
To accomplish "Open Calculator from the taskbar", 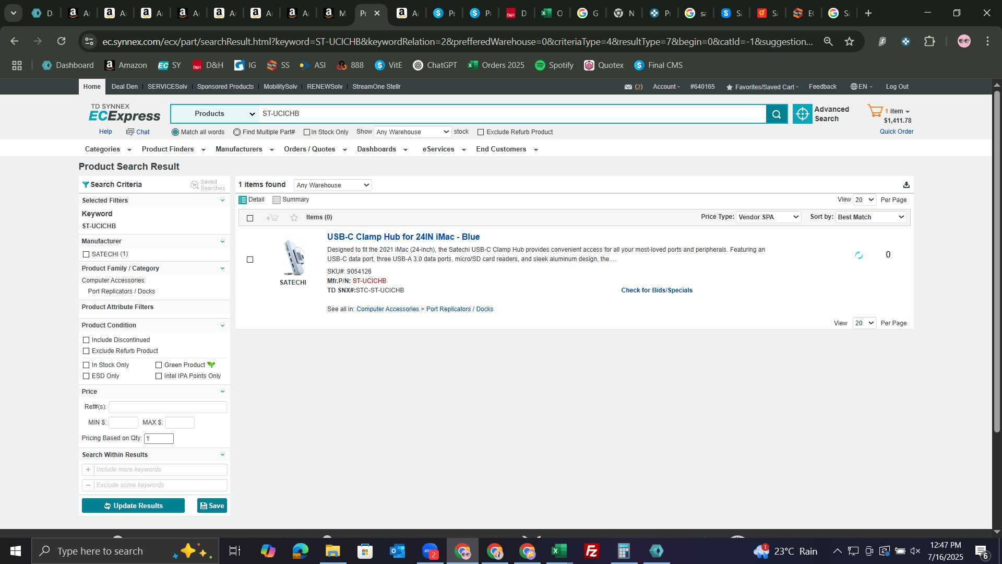I will 624,551.
